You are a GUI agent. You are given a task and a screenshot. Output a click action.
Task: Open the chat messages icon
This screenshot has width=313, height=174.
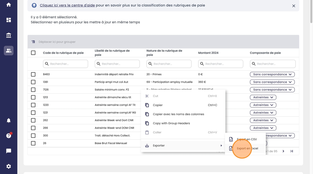9,151
